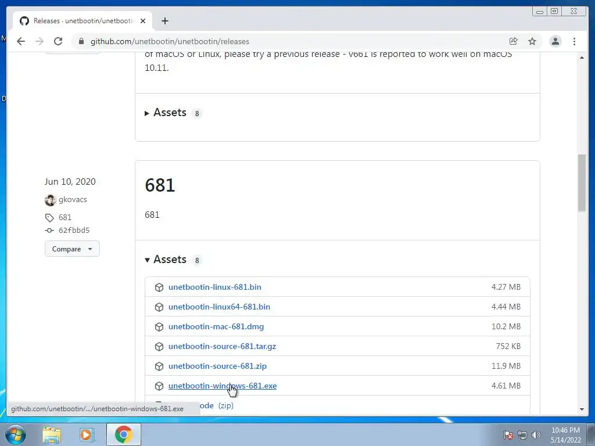Share this page via share icon

[514, 41]
